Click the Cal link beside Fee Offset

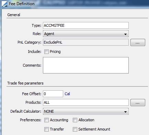[67, 94]
